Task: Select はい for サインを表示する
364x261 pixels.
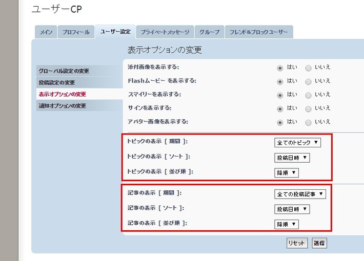Action: [280, 108]
